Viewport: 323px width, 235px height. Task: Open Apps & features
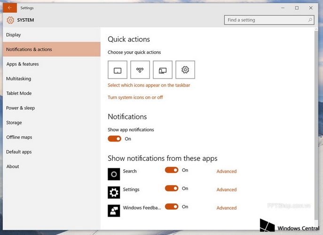pos(52,64)
